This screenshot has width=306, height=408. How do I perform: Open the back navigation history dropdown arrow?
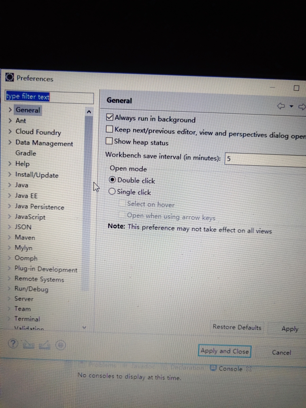coord(291,106)
